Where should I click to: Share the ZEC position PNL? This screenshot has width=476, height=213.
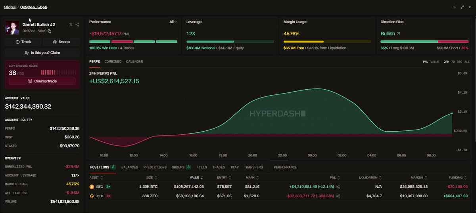pos(338,196)
